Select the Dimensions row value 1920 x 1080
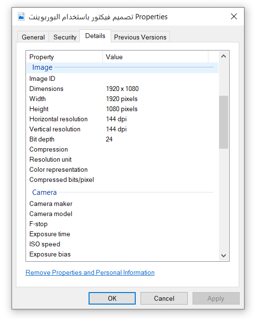The height and width of the screenshot is (319, 258). 122,89
